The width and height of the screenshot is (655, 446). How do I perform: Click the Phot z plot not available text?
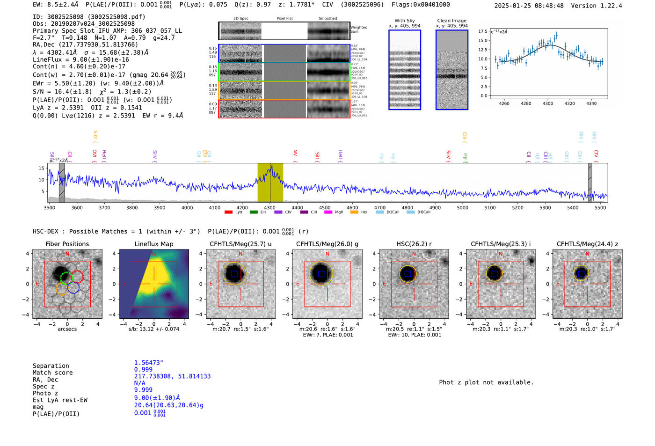[x=486, y=382]
